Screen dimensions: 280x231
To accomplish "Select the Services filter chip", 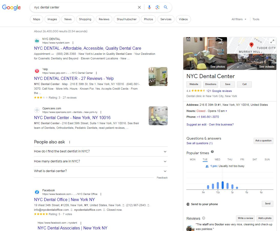I will click(x=166, y=19).
